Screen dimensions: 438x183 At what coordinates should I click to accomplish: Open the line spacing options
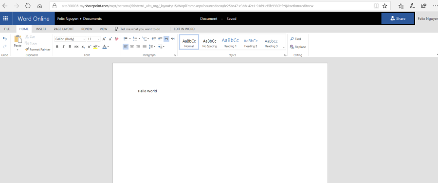[151, 47]
